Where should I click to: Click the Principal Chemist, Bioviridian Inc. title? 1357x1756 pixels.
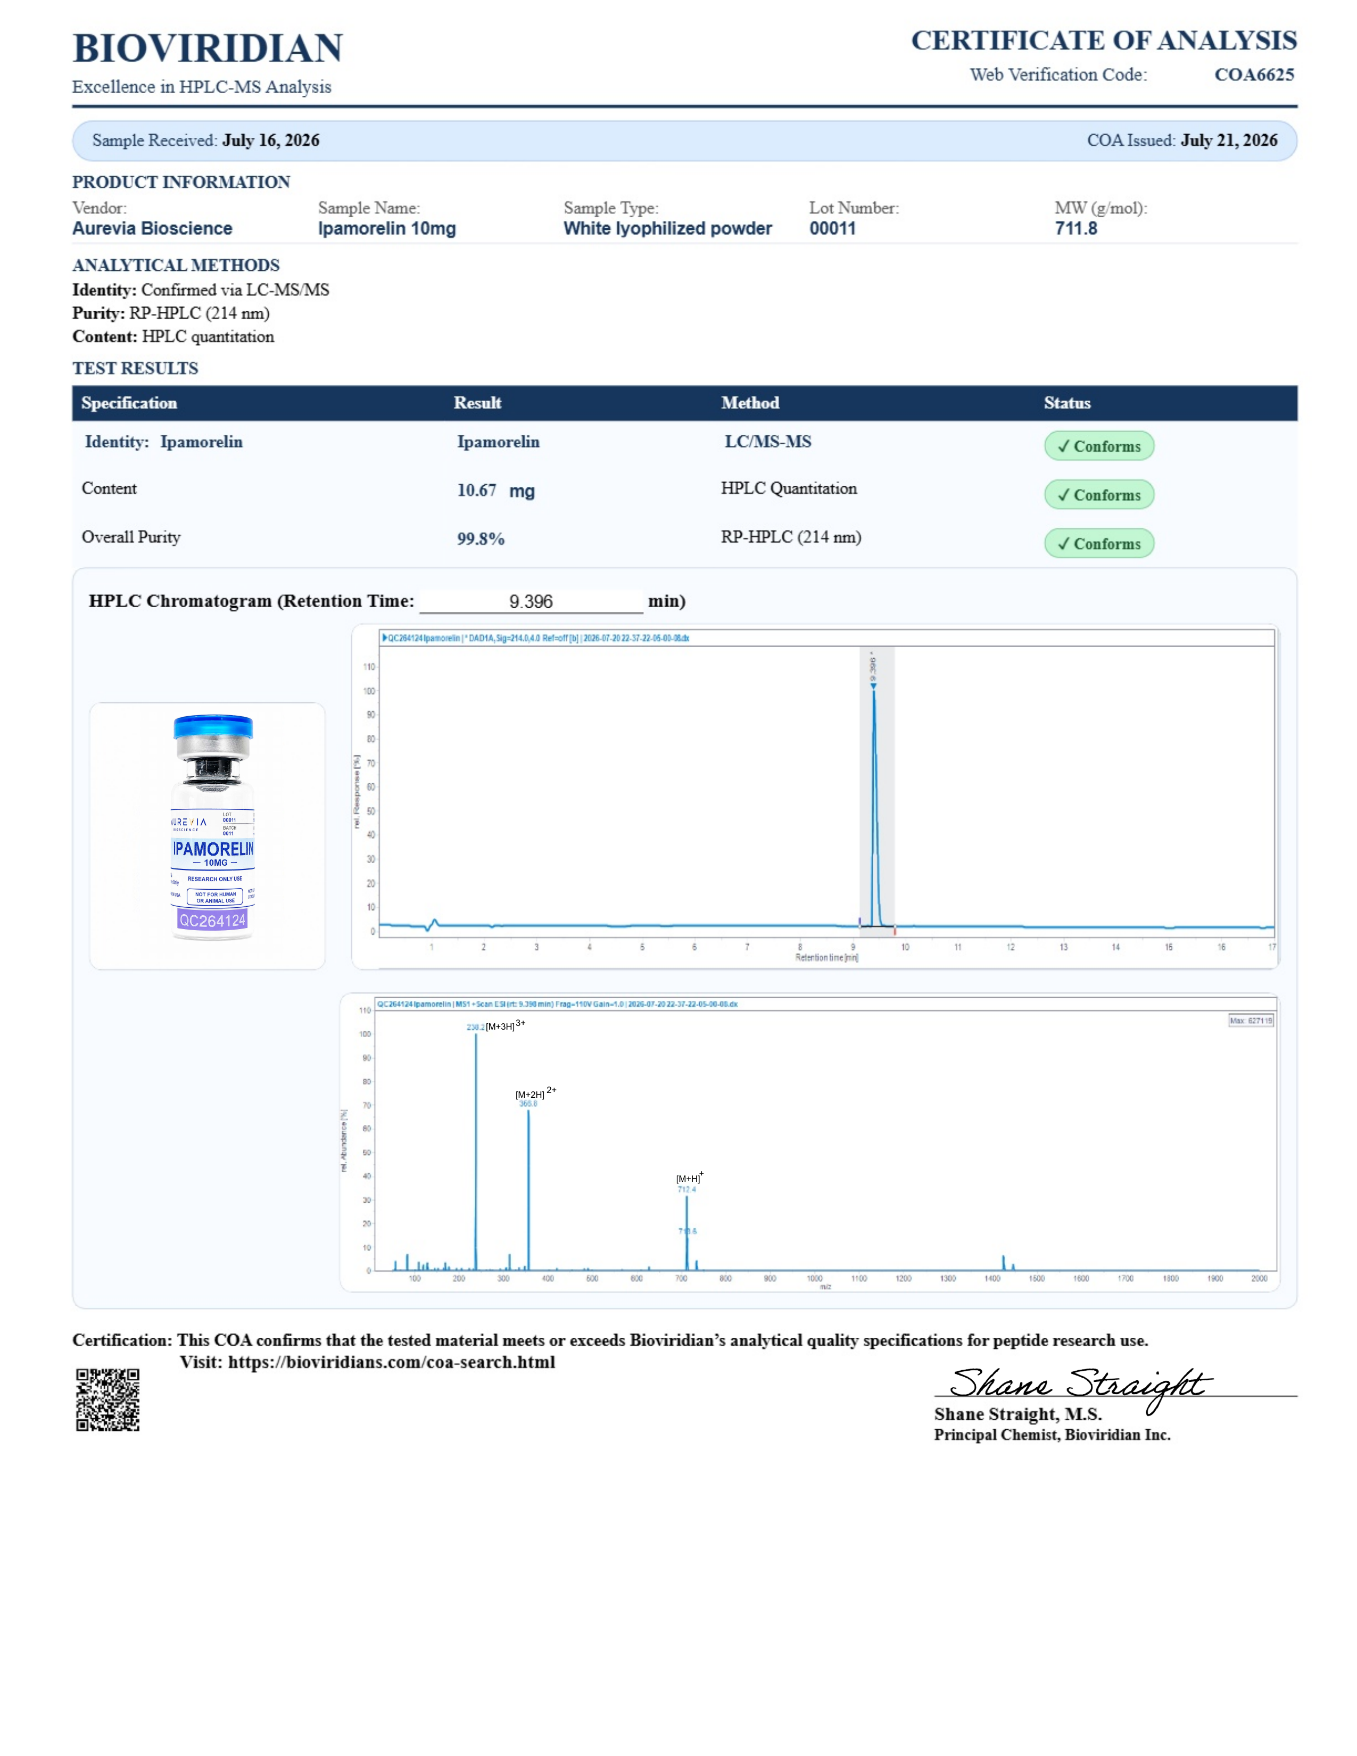[x=1052, y=1435]
